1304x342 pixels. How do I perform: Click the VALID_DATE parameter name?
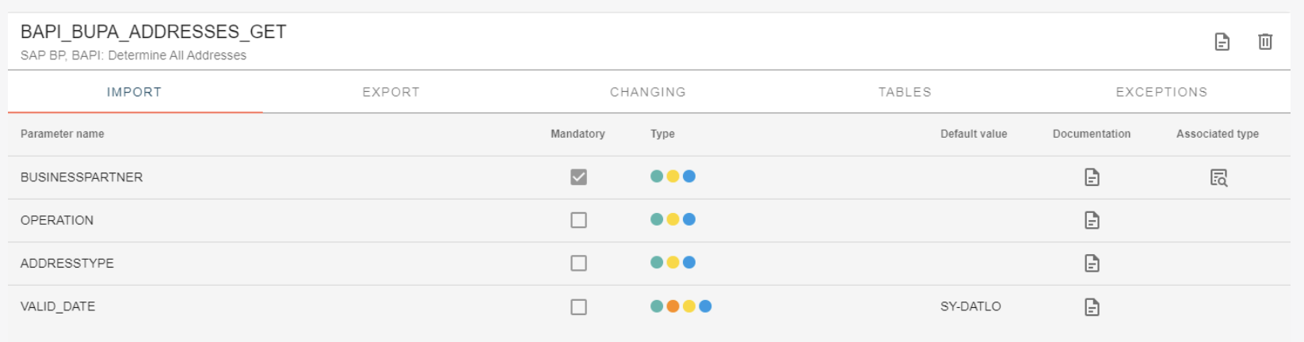click(x=58, y=306)
